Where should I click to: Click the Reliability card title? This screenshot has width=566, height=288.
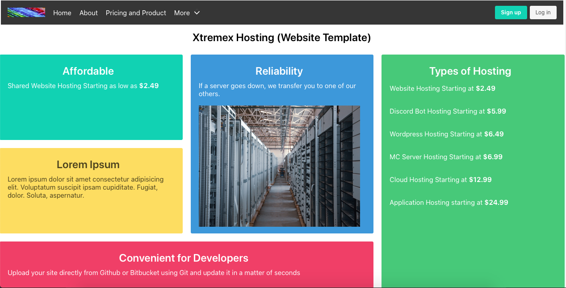(279, 71)
